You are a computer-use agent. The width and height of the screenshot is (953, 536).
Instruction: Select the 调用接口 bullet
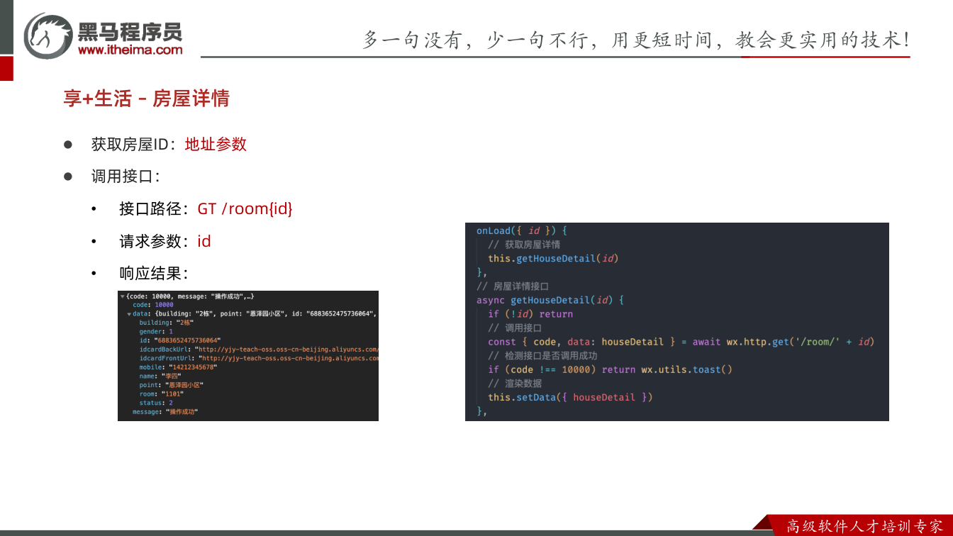tap(126, 177)
